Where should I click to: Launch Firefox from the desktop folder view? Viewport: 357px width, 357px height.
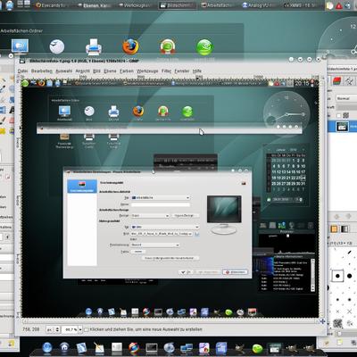[x=130, y=46]
